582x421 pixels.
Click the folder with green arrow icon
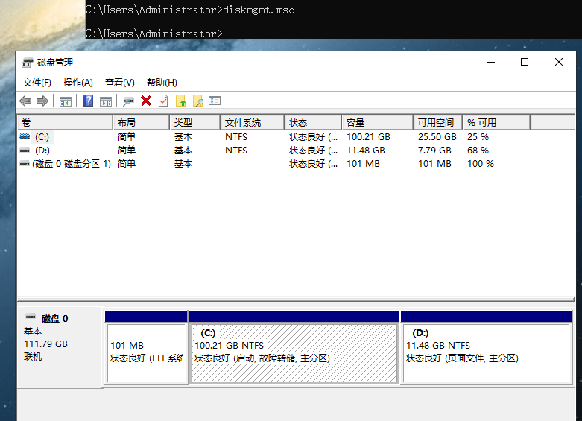pos(181,101)
